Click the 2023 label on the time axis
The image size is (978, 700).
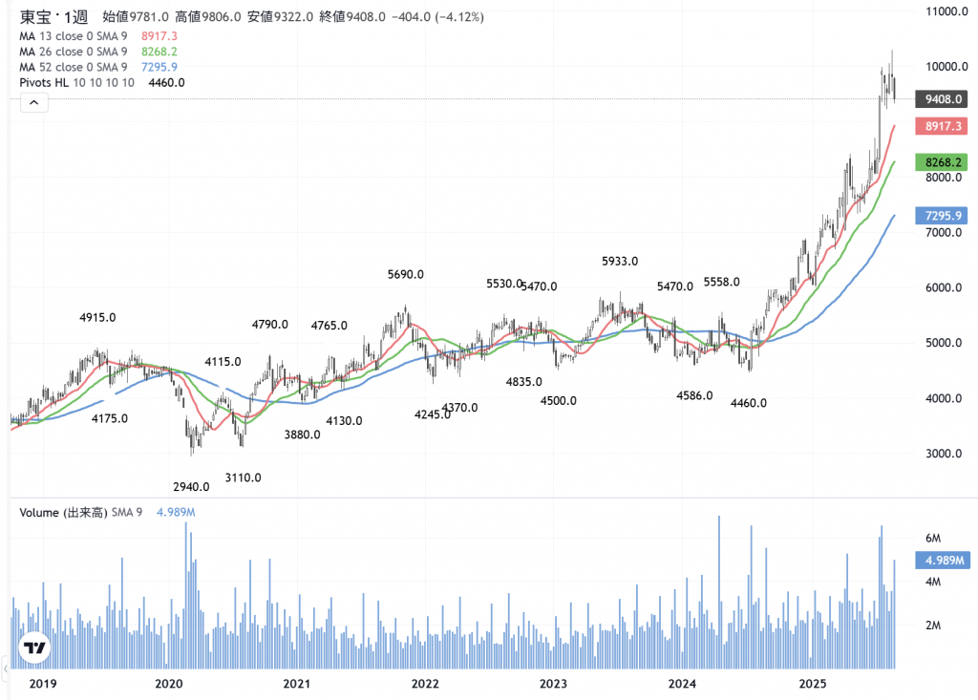click(x=553, y=684)
